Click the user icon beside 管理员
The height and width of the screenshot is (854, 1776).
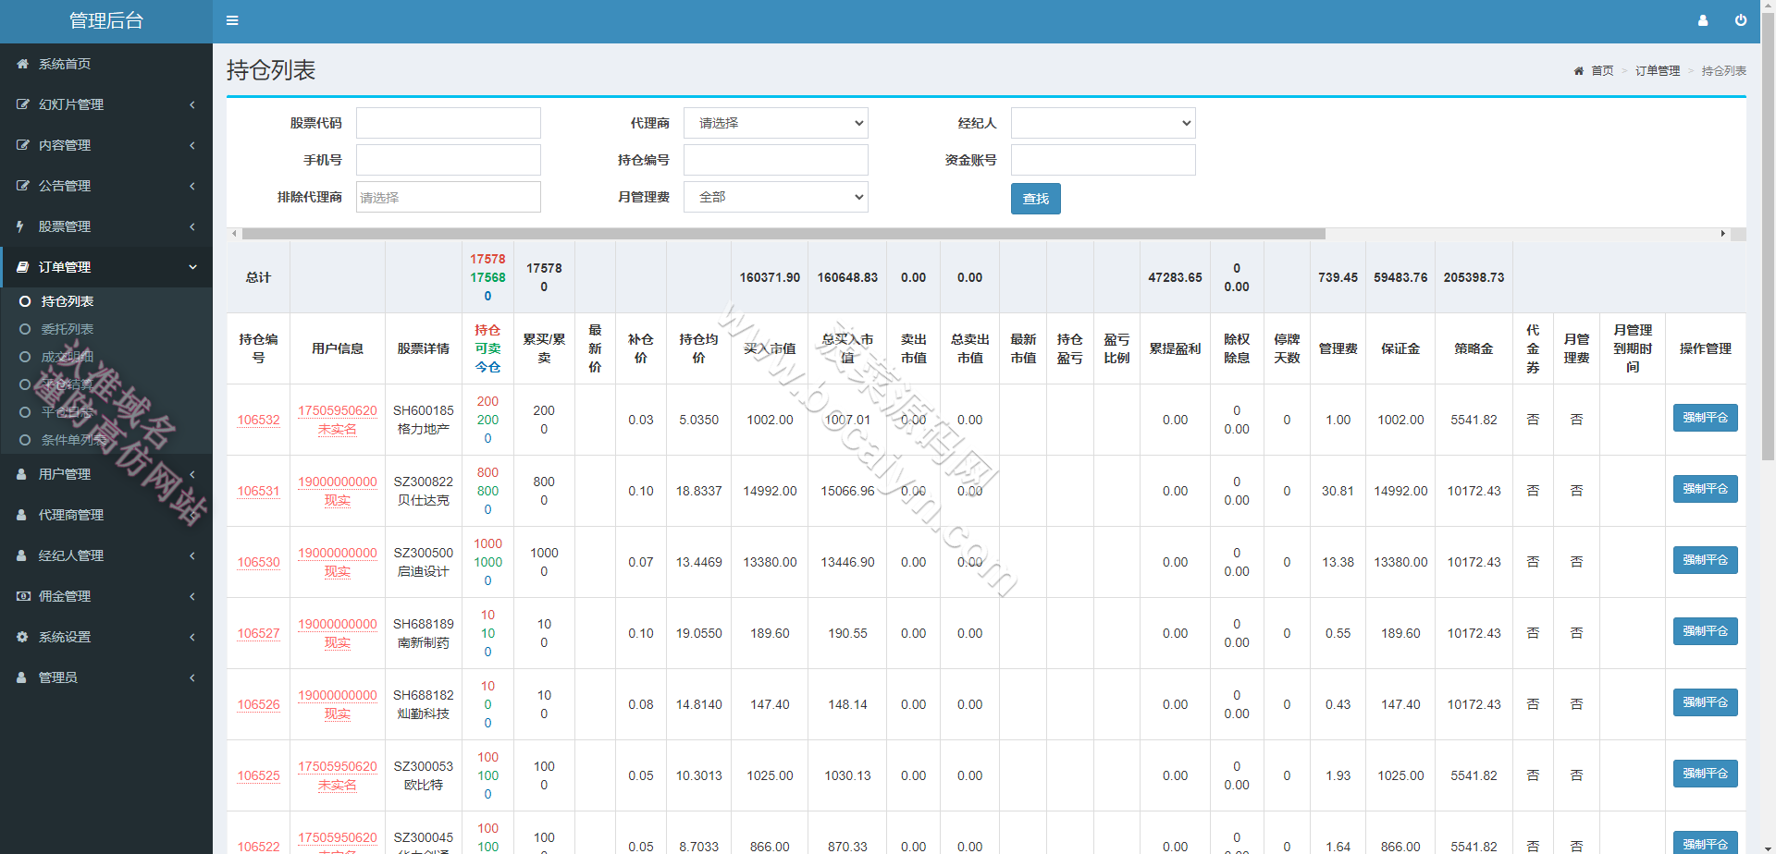21,677
